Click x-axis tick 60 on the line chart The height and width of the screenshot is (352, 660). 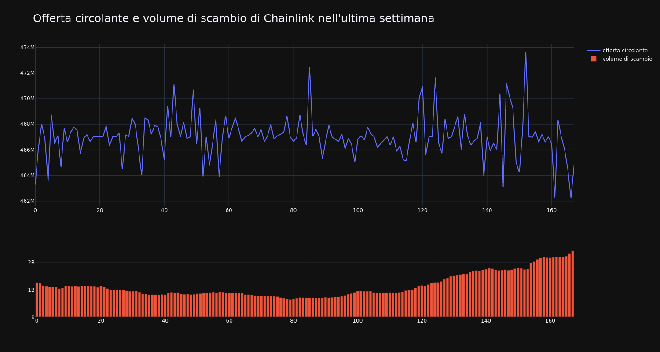click(x=229, y=210)
